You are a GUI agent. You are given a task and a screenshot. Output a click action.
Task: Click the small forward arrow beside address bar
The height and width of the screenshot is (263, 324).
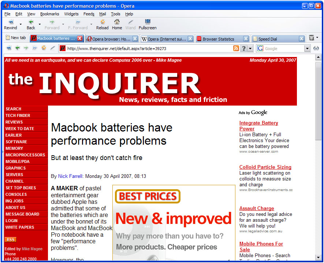(x=26, y=48)
